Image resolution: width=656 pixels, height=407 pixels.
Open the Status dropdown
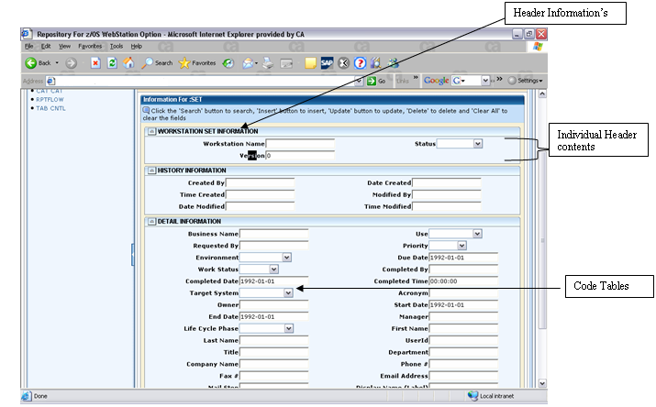tap(478, 144)
